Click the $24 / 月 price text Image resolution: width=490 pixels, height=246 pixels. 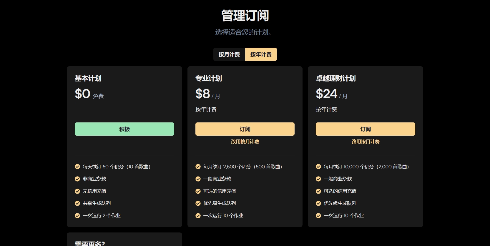tap(331, 94)
